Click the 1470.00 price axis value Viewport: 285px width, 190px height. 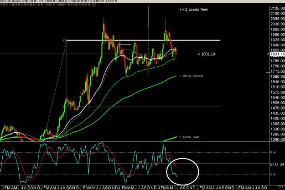tap(278, 108)
